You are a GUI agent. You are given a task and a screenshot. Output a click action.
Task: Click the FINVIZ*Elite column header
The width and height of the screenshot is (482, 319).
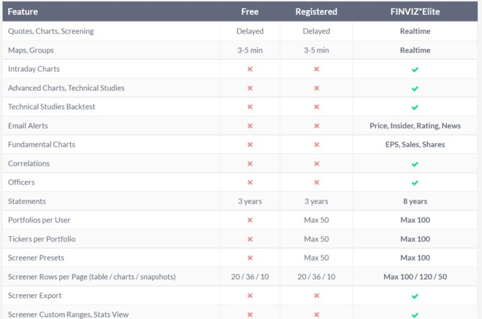click(x=415, y=11)
